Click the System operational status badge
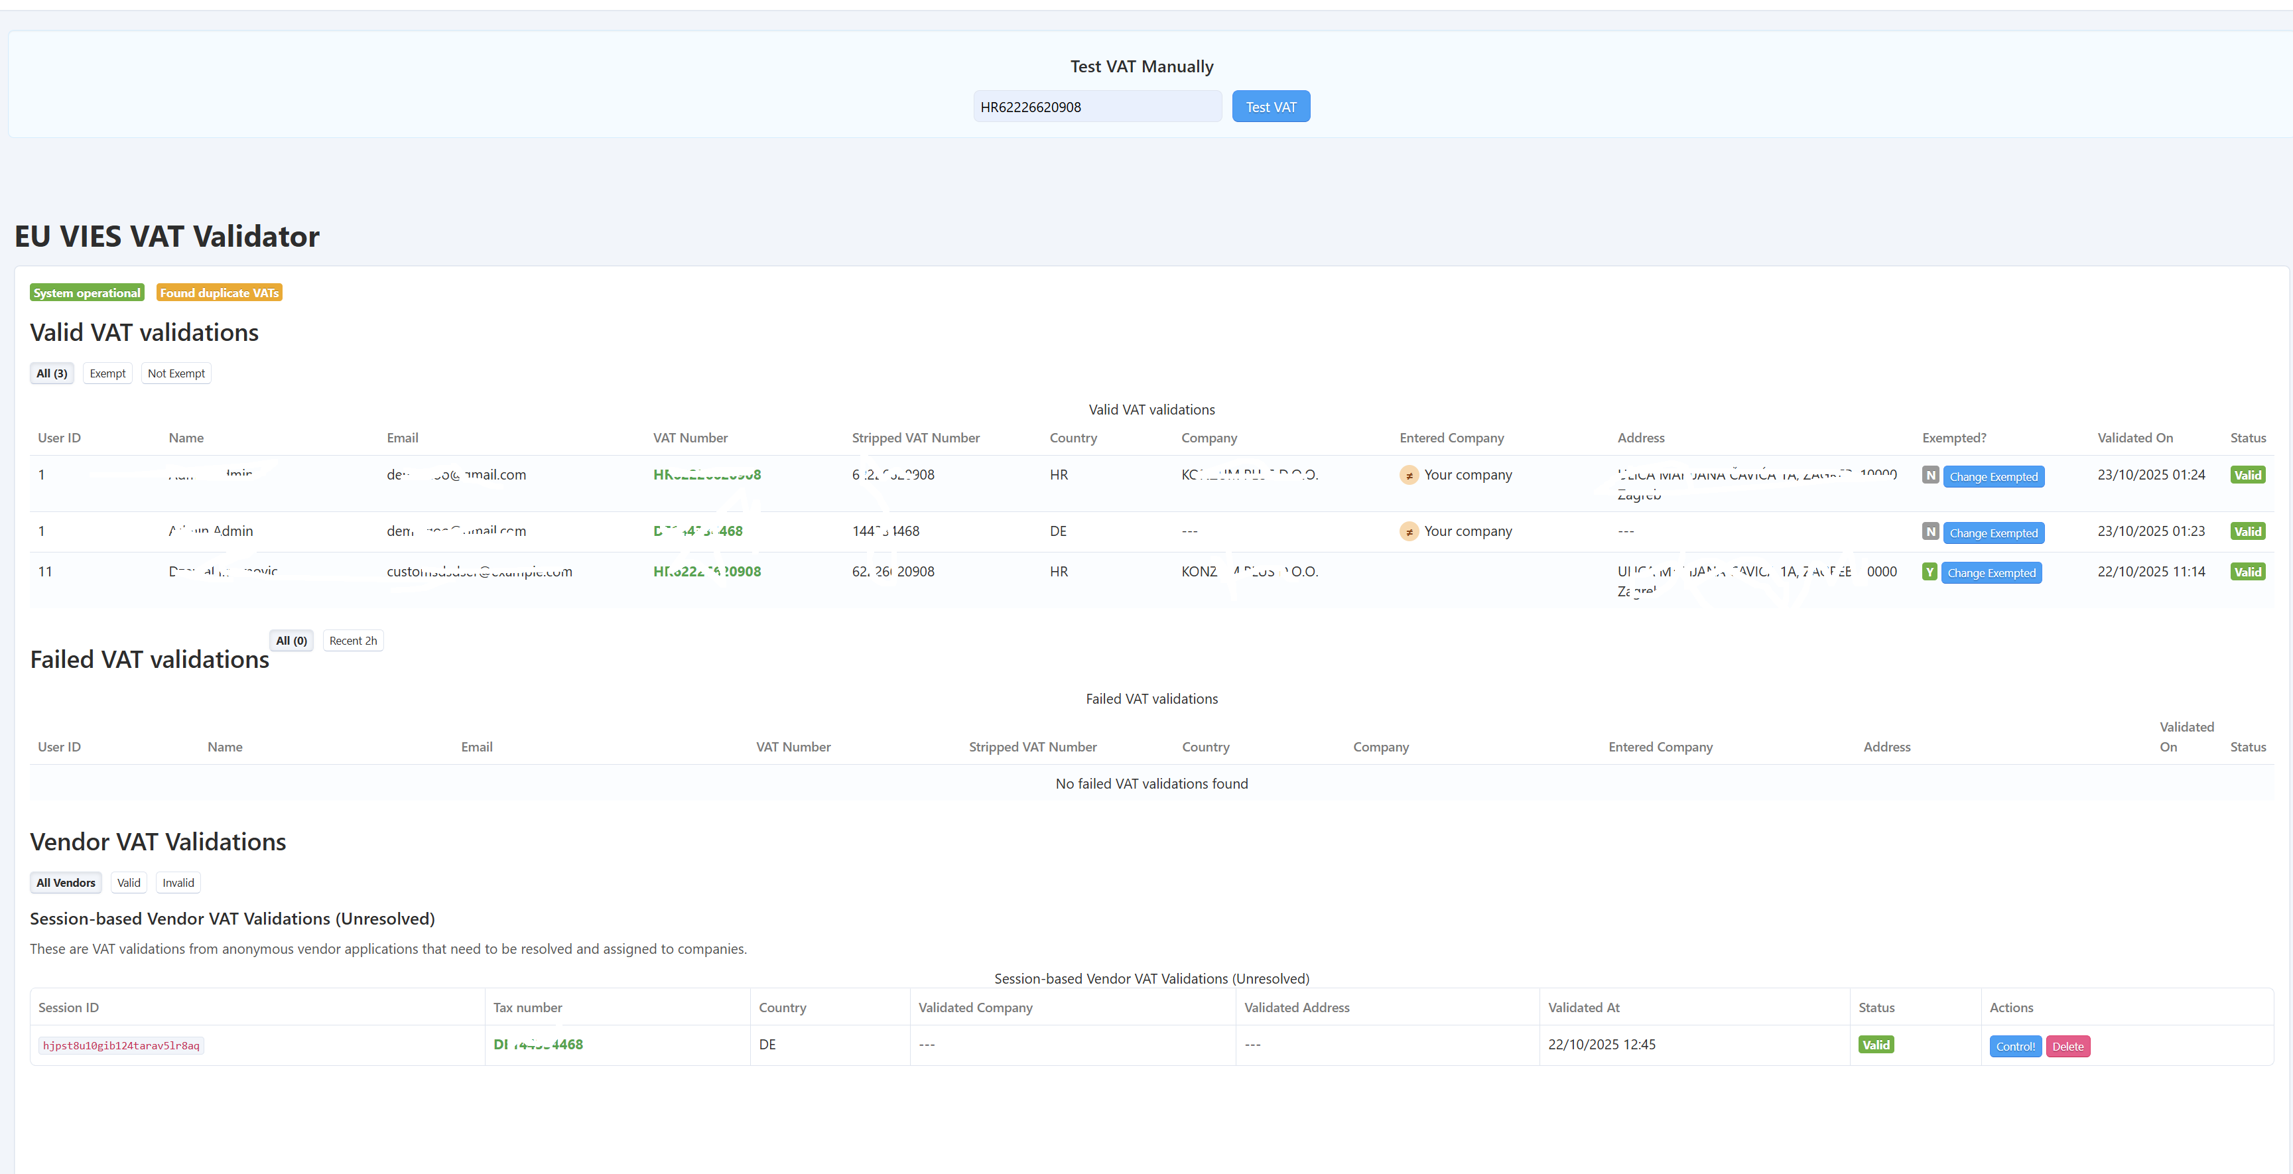 click(88, 293)
